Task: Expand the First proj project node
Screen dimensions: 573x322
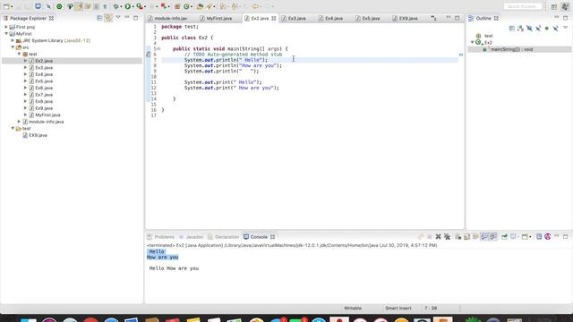Action: (x=6, y=27)
